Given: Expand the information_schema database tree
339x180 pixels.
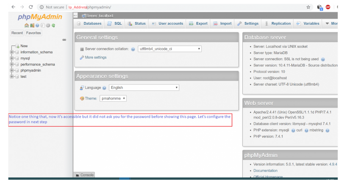Looking at the screenshot, I should click(12, 52).
